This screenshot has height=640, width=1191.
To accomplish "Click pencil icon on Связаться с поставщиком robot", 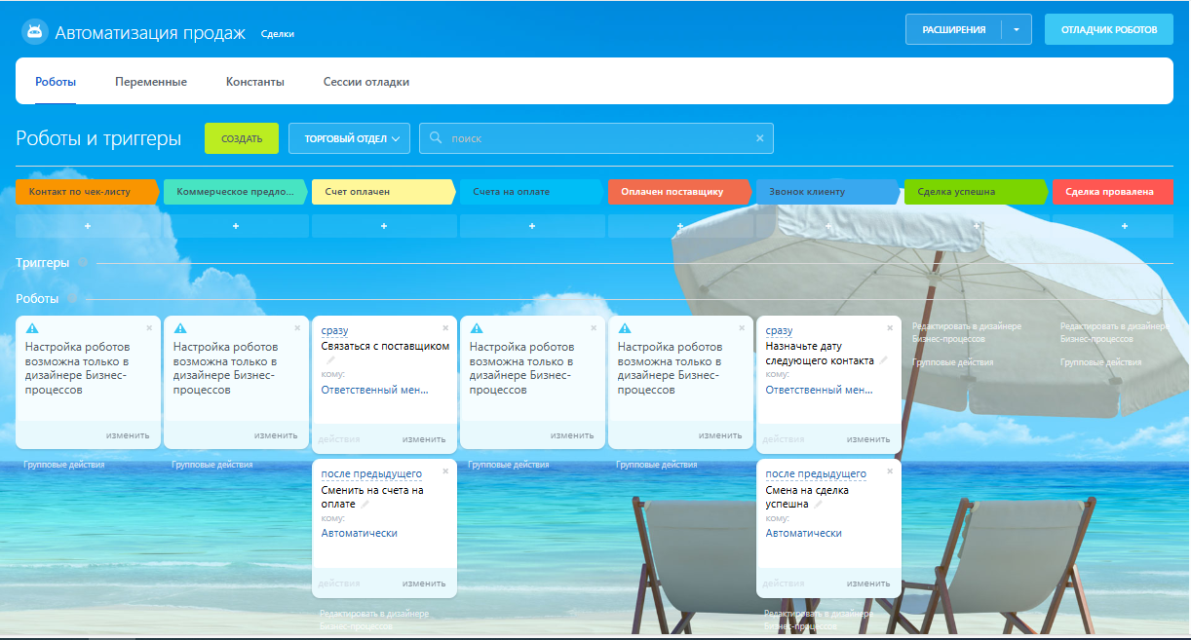I will tap(330, 360).
